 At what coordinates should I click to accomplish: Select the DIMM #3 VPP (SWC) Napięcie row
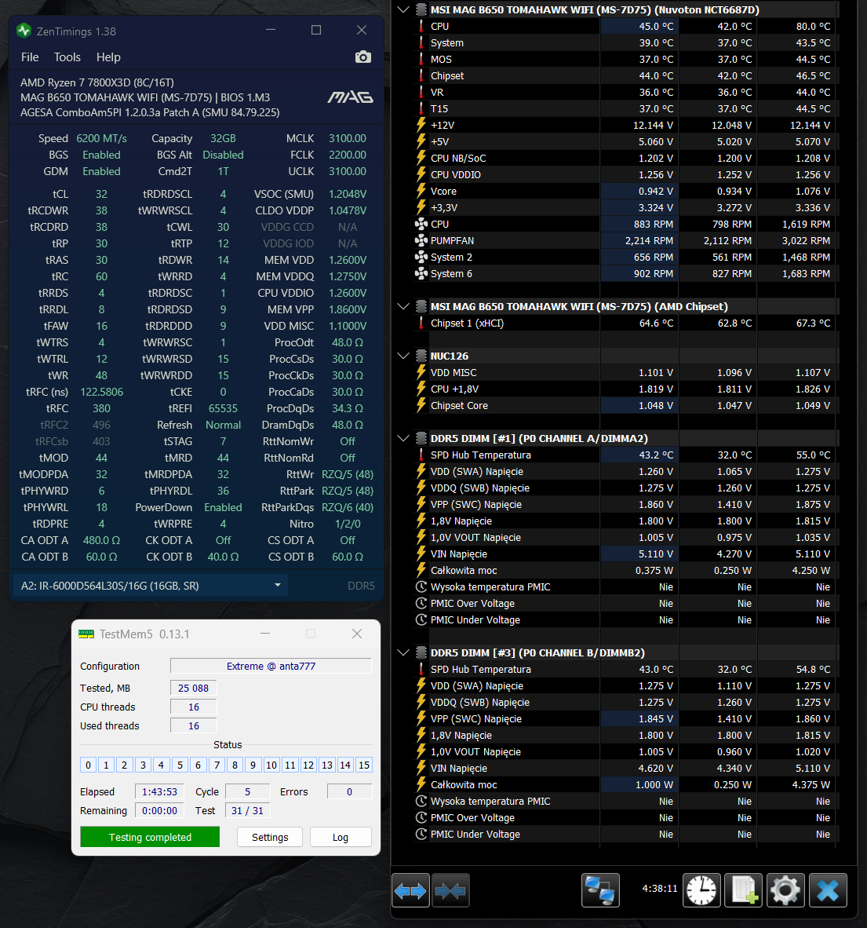625,718
